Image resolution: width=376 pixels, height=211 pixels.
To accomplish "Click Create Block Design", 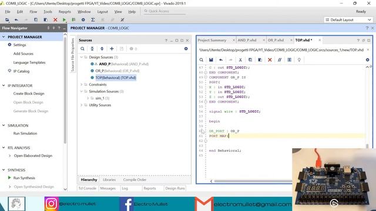I will point(29,94).
